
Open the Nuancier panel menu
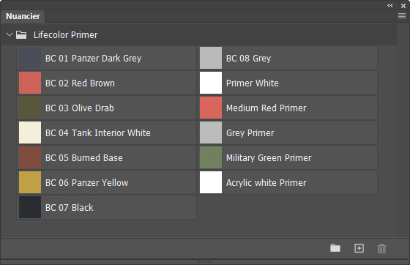(x=402, y=16)
